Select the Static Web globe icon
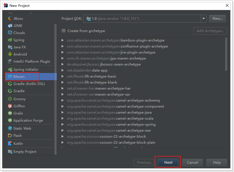Screen dimensions: 234x172 pyautogui.click(x=10, y=128)
